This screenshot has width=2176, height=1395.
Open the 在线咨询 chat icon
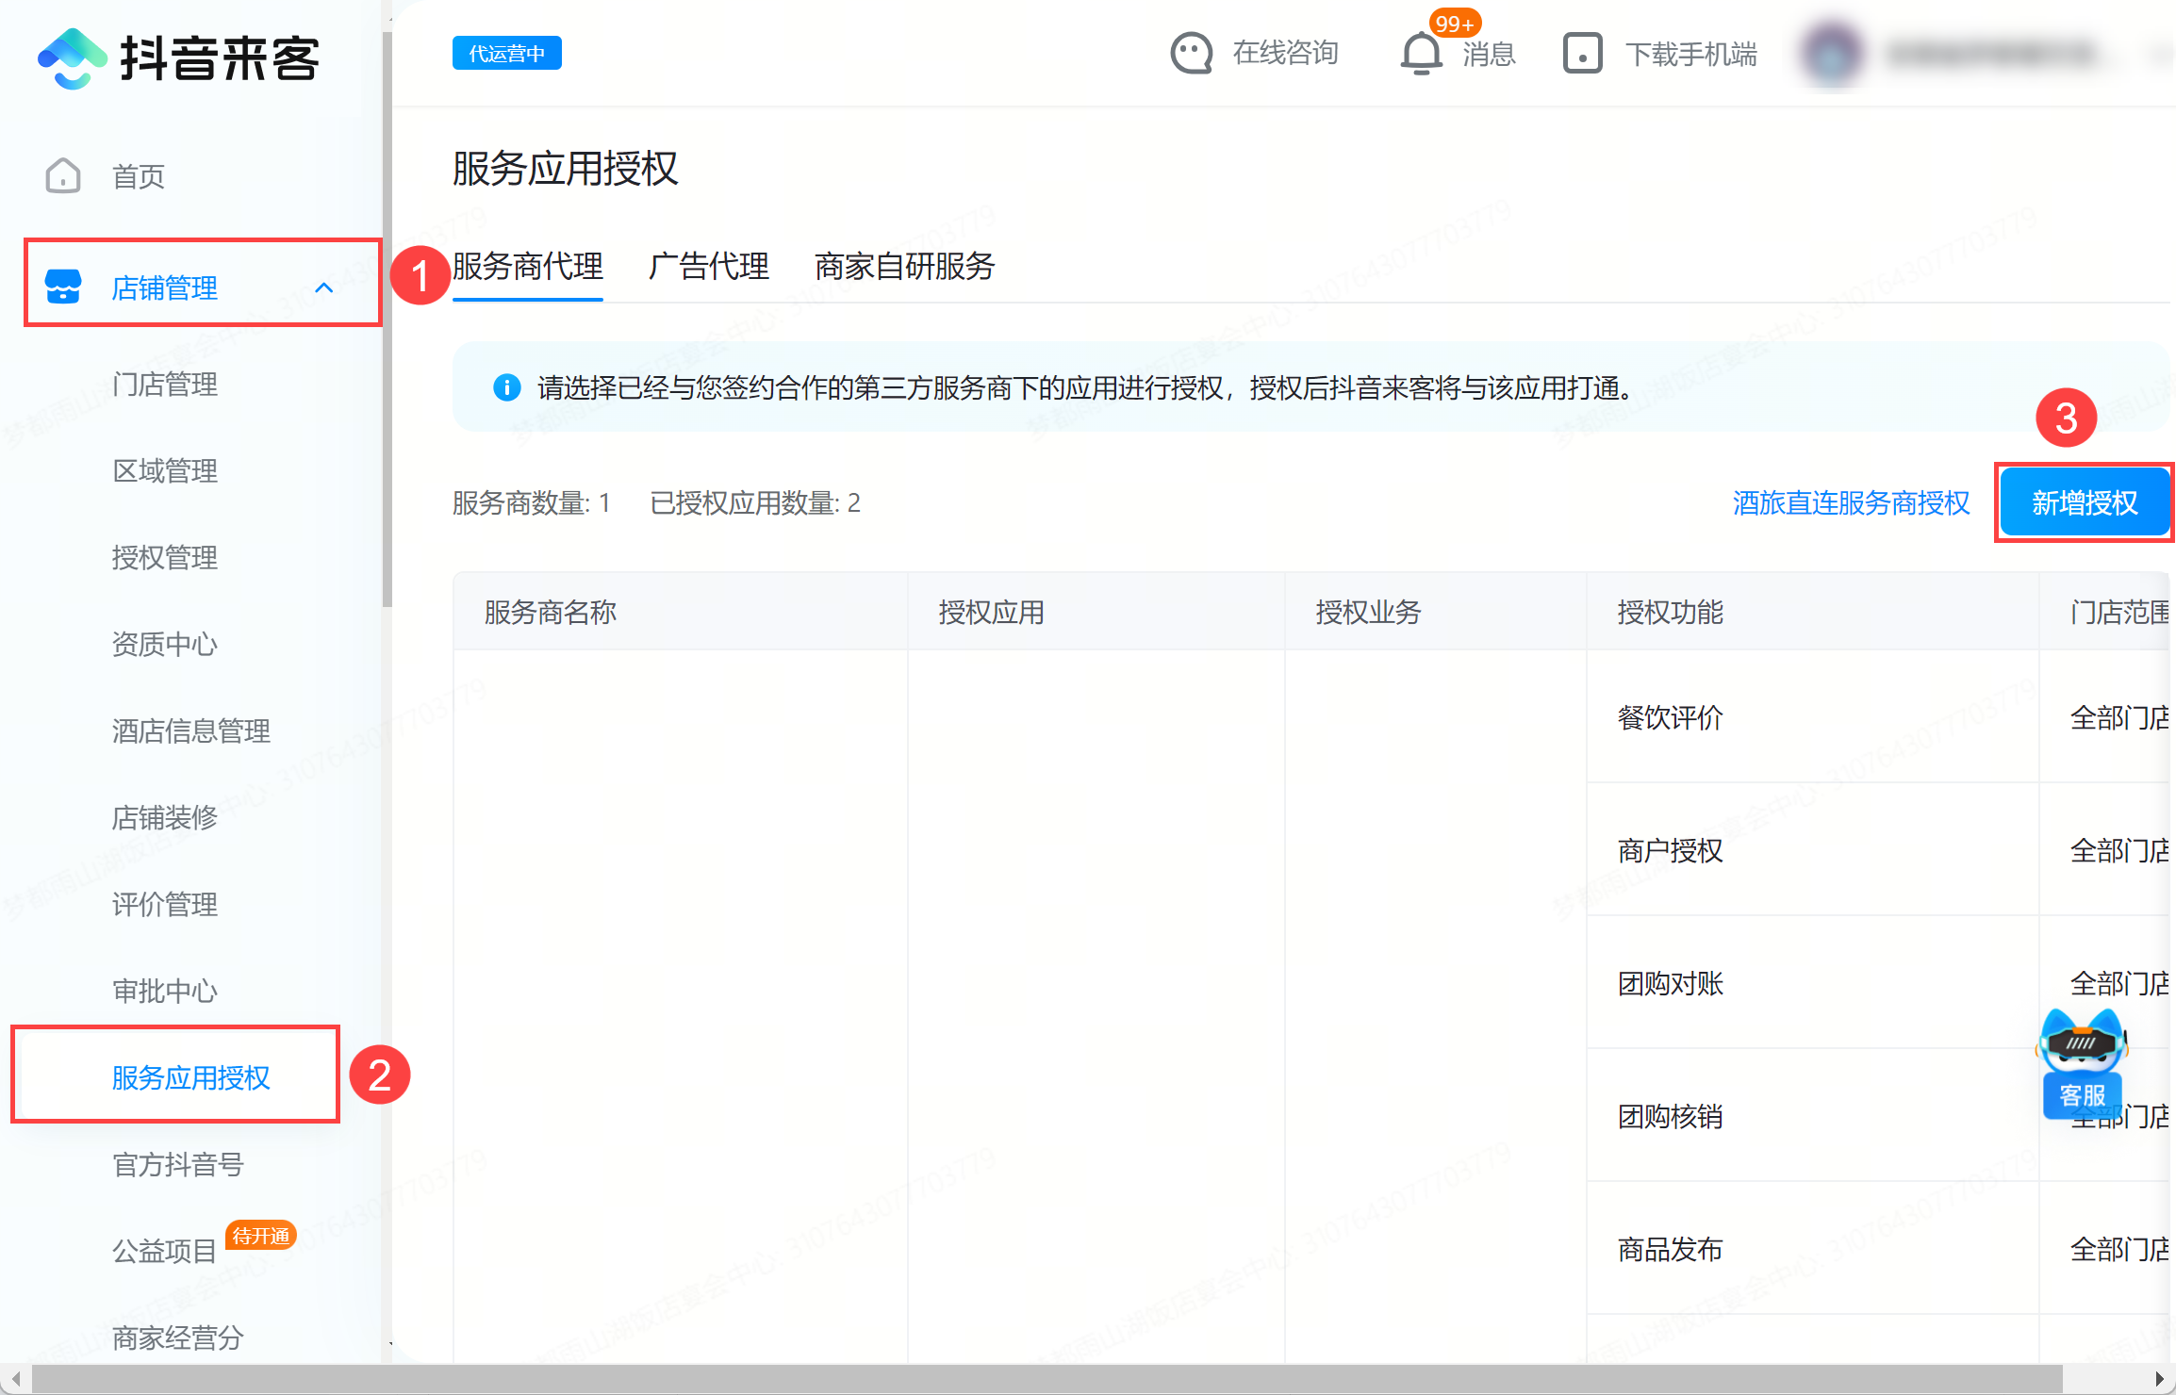[1191, 54]
